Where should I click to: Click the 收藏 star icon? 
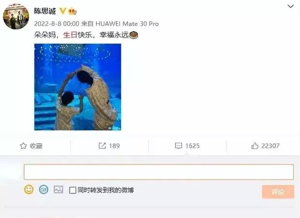(23, 146)
